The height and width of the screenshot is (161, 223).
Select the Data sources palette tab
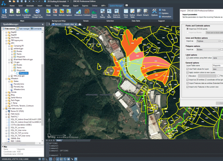click(x=9, y=29)
